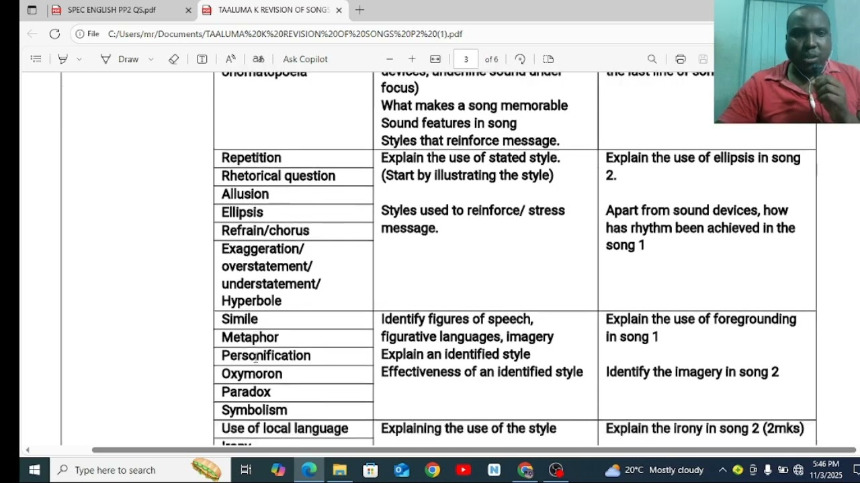The width and height of the screenshot is (860, 483).
Task: Select the "Allusion" row text
Action: [245, 194]
